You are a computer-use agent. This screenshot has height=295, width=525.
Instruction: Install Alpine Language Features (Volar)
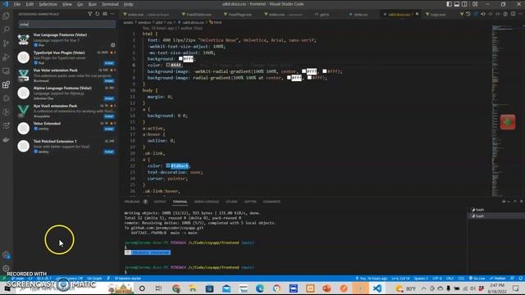(109, 98)
